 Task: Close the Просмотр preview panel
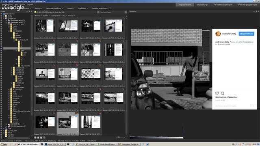(x=258, y=11)
